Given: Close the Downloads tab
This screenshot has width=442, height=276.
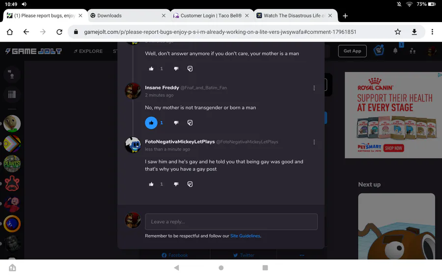Looking at the screenshot, I should 164,16.
